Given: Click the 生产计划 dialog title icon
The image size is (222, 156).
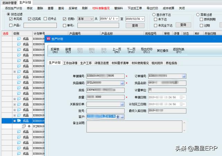Looking at the screenshot, I should 48,38.
